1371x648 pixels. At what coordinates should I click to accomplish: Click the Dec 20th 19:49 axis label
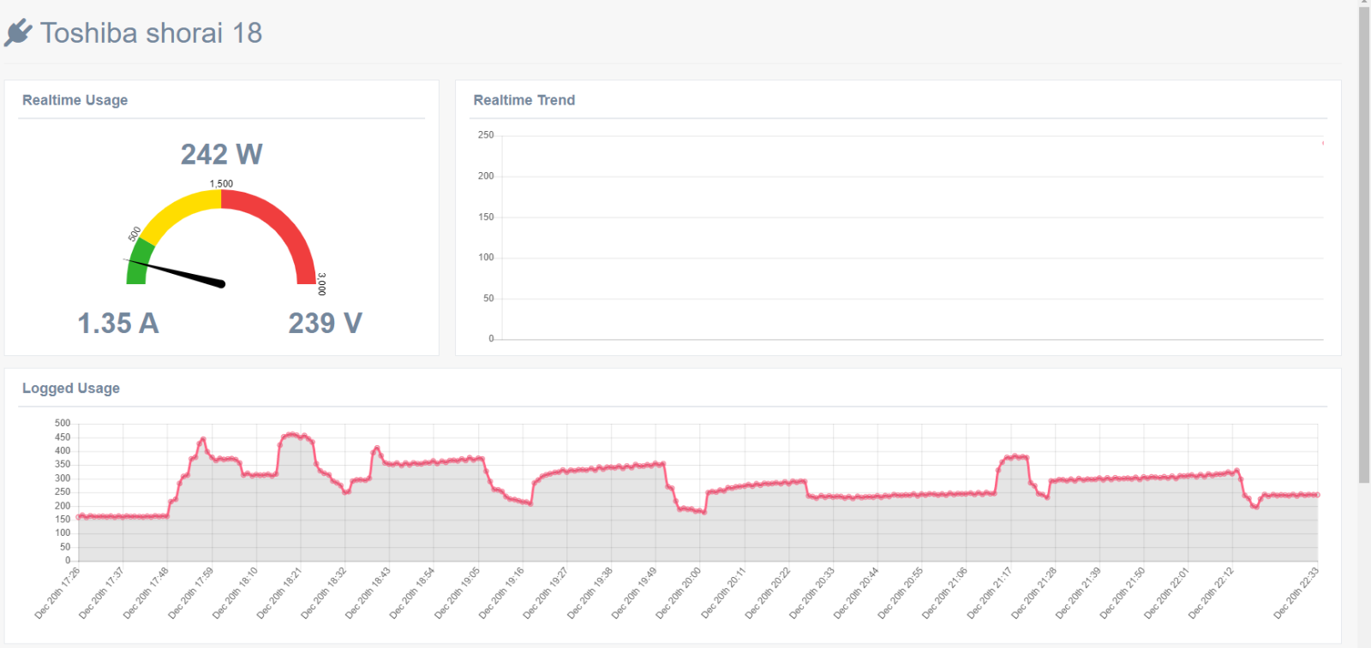point(635,592)
